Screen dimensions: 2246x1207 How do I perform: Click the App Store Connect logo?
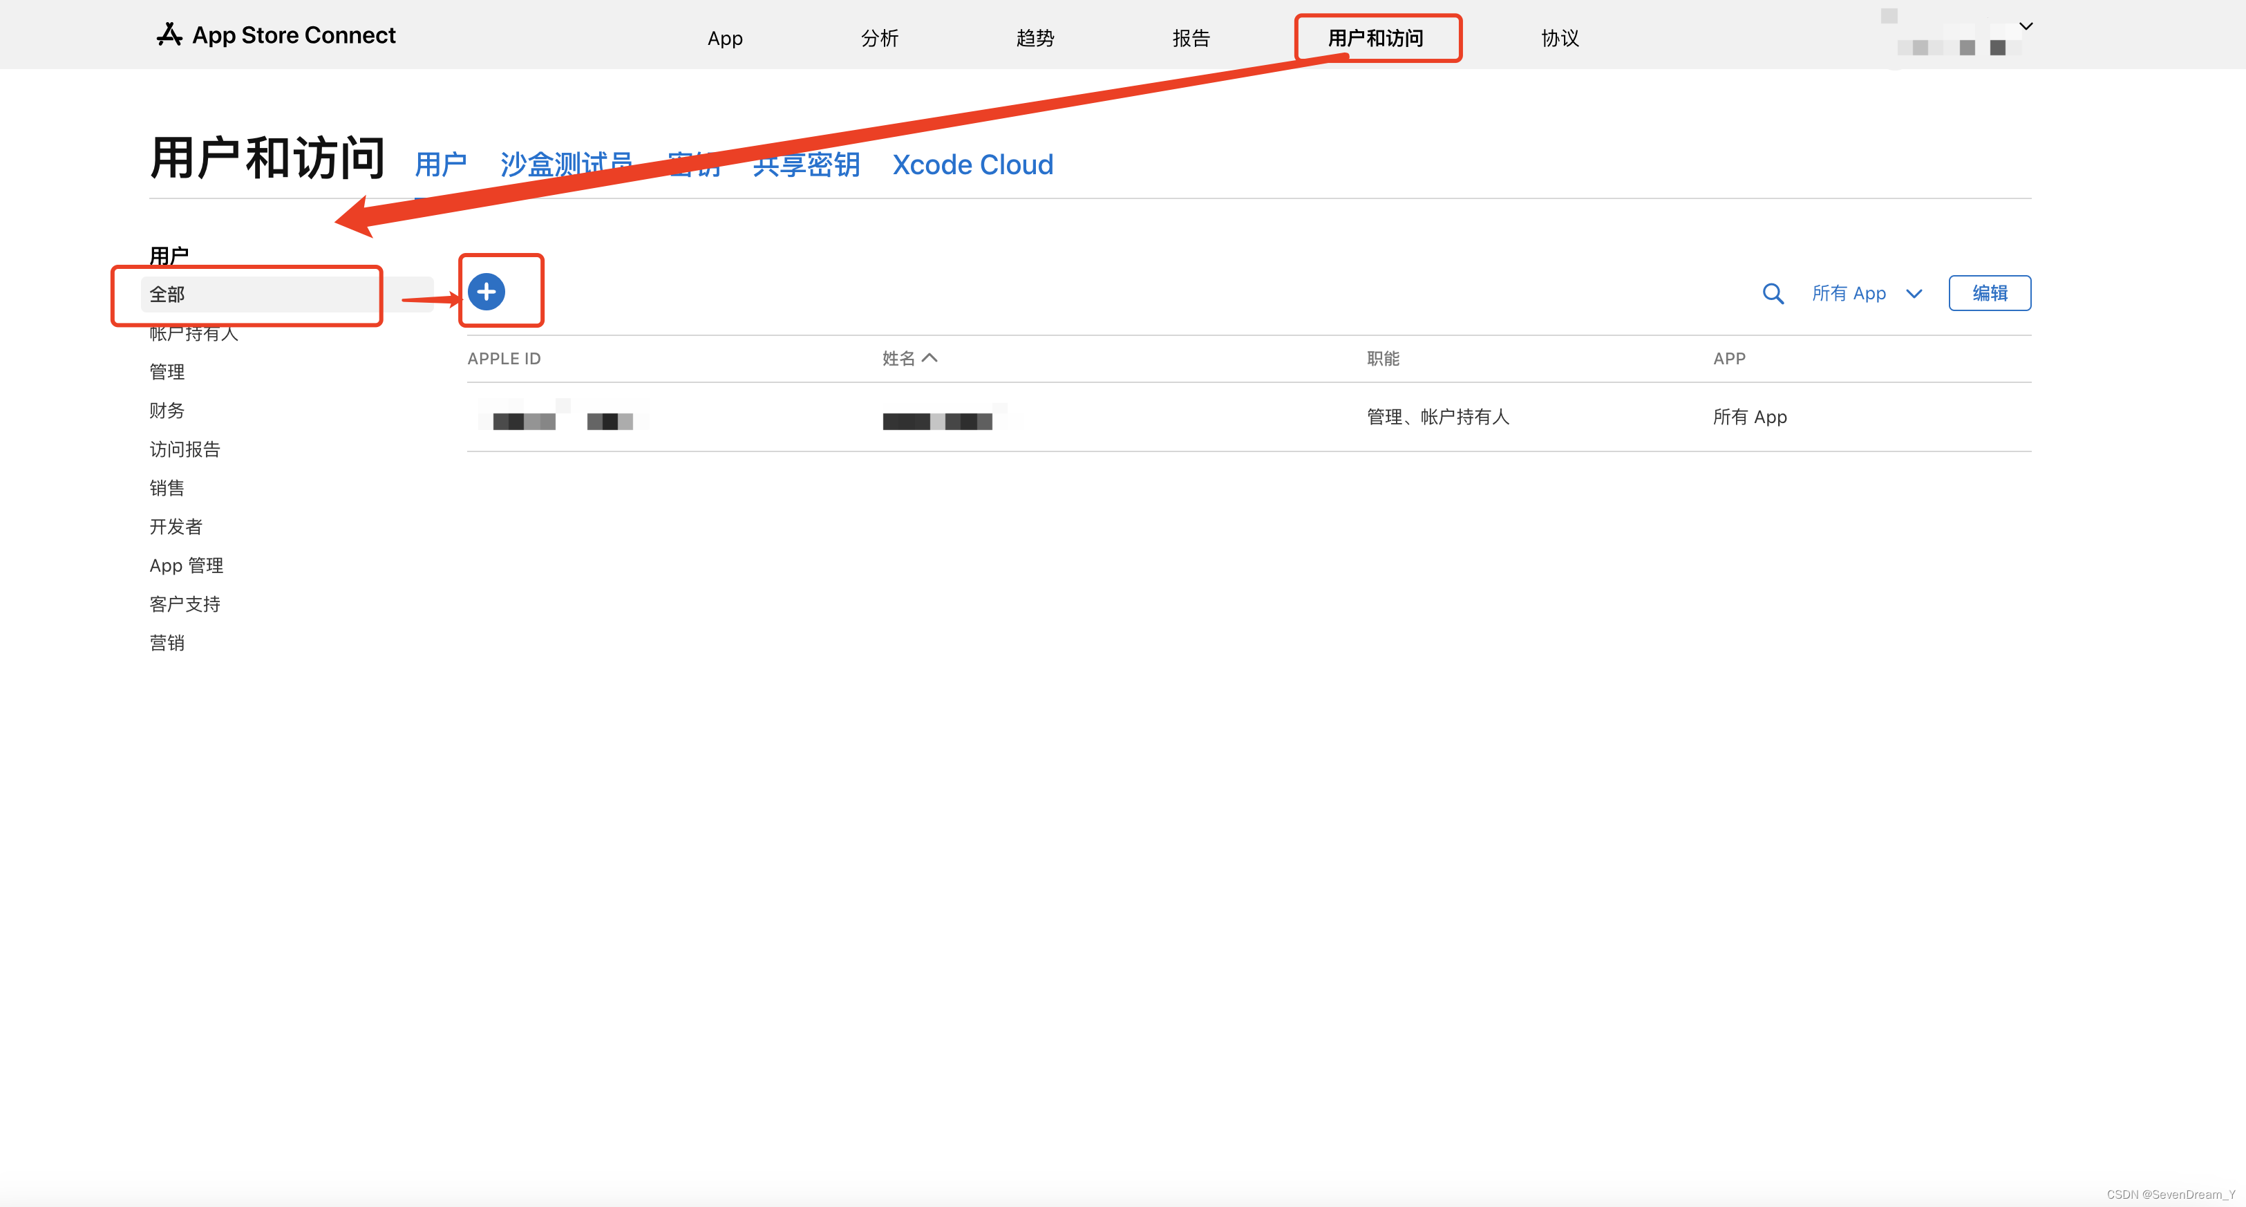[x=276, y=35]
